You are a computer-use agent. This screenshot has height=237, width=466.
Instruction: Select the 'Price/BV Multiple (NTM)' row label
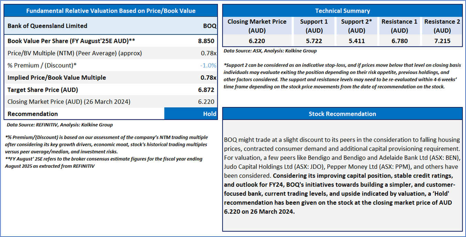tap(75, 53)
